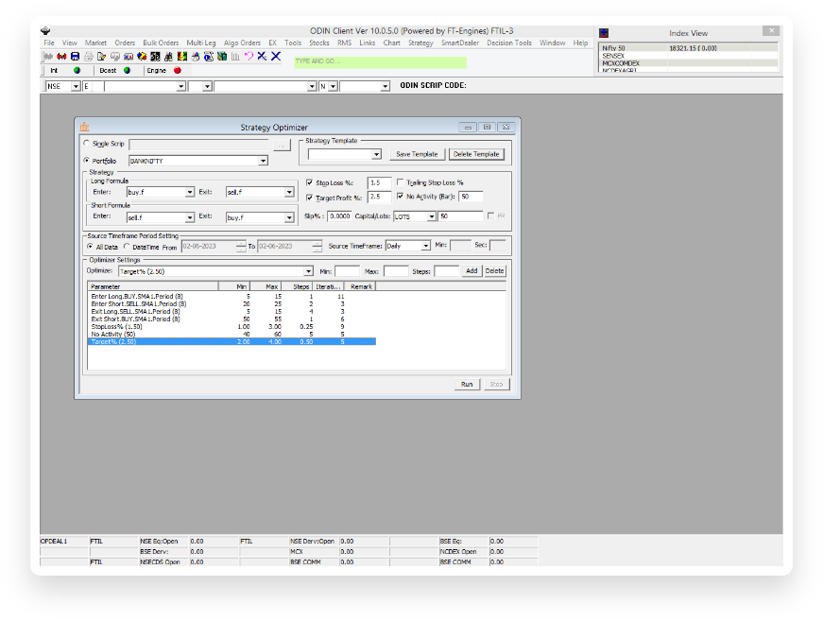The height and width of the screenshot is (621, 823).
Task: Click the Optimizer Settings Steps input field
Action: pyautogui.click(x=447, y=271)
